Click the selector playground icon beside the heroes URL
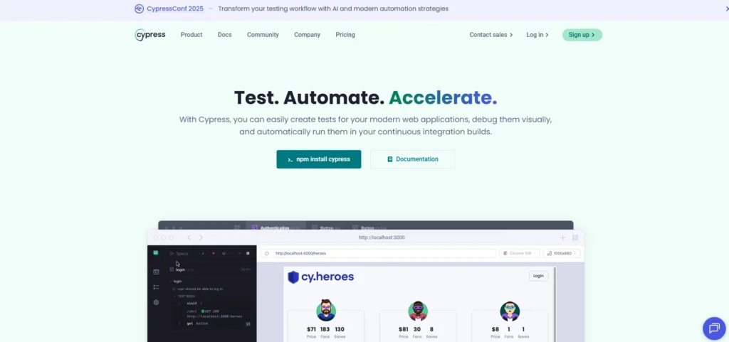Screen dimensions: 729x342 [267, 253]
